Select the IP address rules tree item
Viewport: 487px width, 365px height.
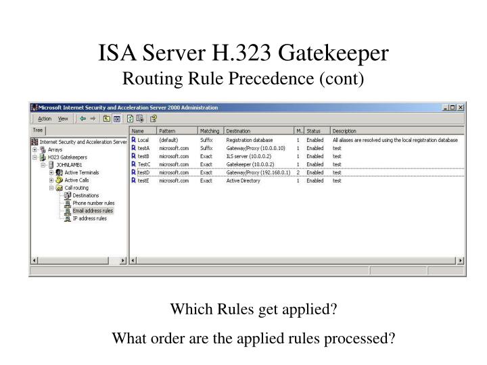tap(89, 218)
